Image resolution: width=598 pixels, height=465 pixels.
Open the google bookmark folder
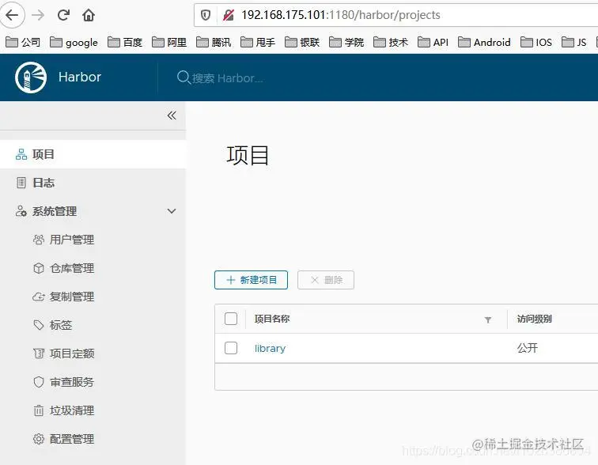tap(74, 42)
